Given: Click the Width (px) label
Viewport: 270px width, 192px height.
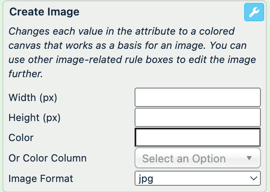Looking at the screenshot, I should tap(32, 98).
